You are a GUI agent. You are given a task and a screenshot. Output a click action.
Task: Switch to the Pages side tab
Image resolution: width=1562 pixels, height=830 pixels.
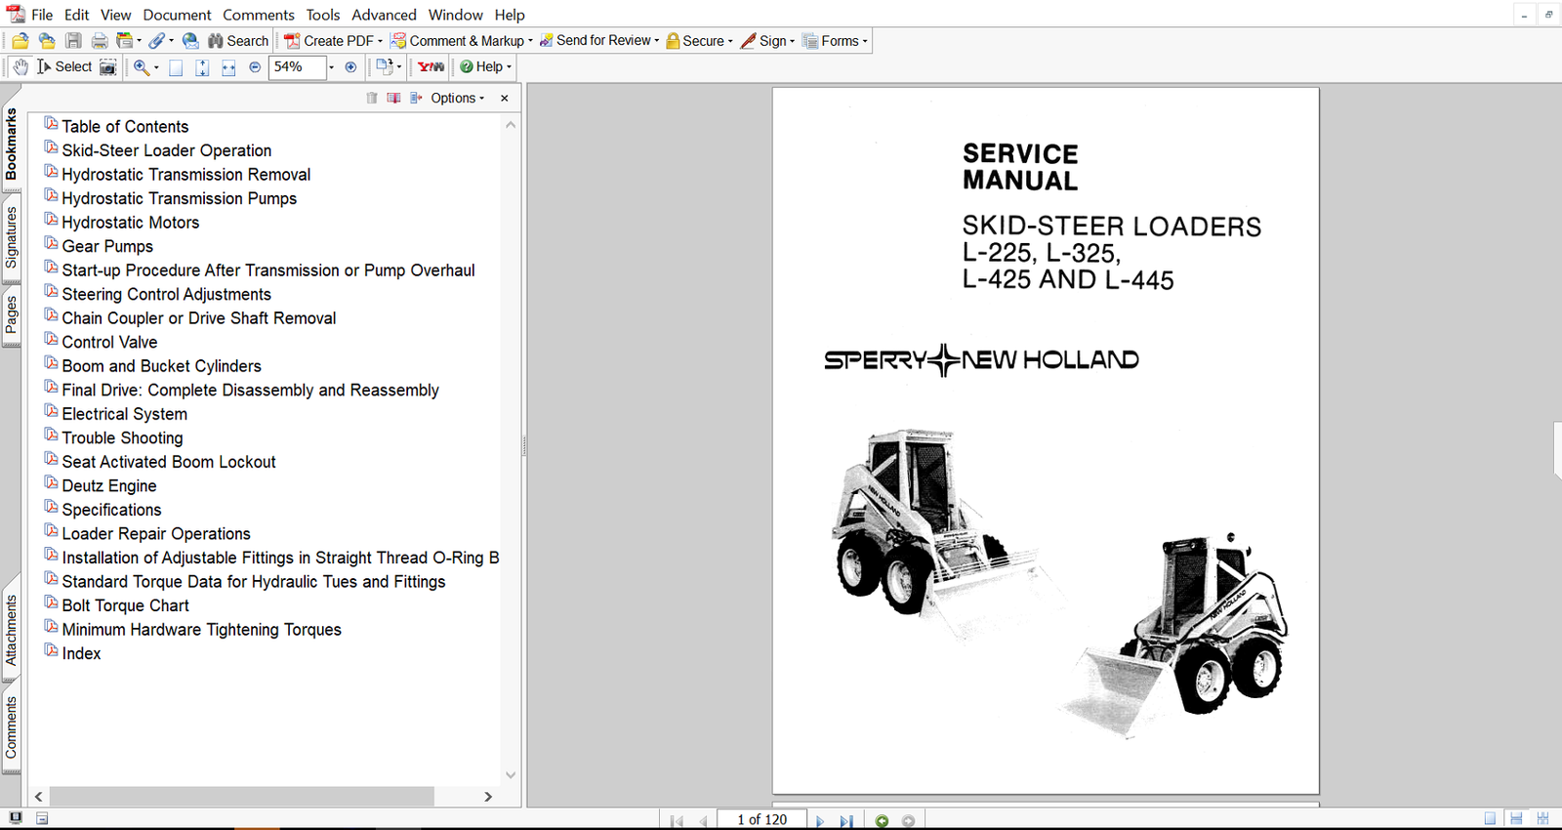pos(11,315)
